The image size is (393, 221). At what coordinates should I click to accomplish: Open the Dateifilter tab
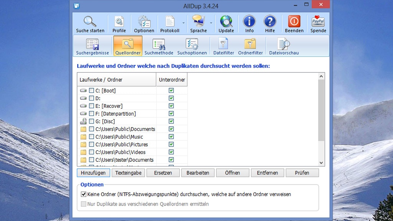click(x=224, y=46)
